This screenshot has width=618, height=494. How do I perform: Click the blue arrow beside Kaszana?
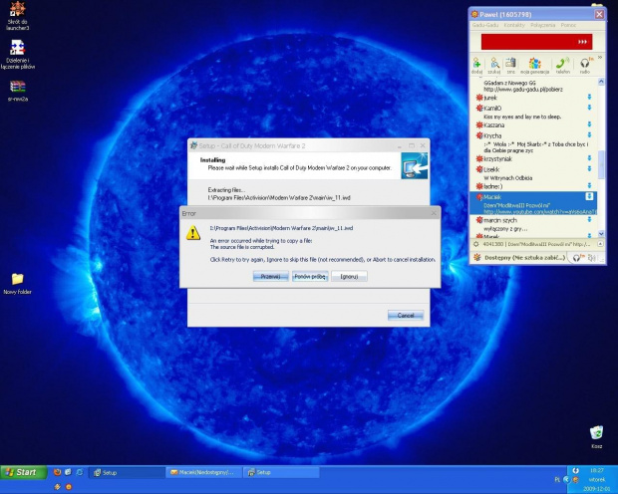(590, 124)
